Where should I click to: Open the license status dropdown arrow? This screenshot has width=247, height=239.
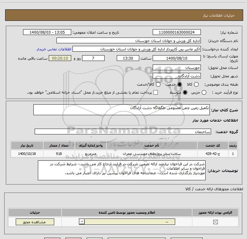point(82,222)
